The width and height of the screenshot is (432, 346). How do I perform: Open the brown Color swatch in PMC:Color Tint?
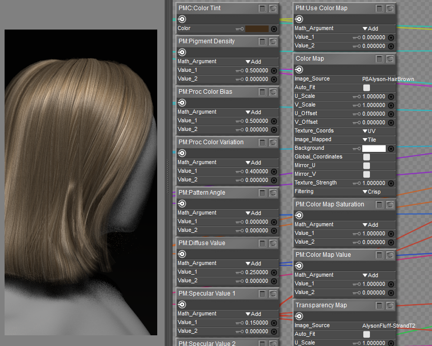[257, 29]
